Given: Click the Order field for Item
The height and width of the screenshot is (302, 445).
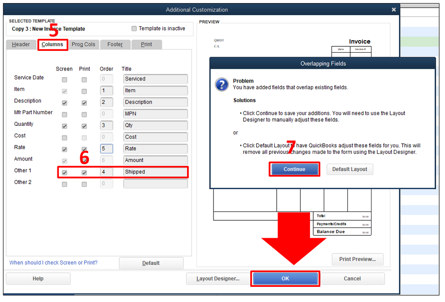Looking at the screenshot, I should [x=106, y=91].
